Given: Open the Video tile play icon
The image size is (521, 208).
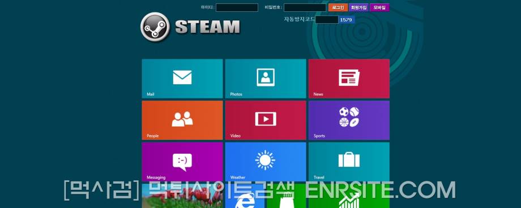Looking at the screenshot, I should click(x=266, y=119).
